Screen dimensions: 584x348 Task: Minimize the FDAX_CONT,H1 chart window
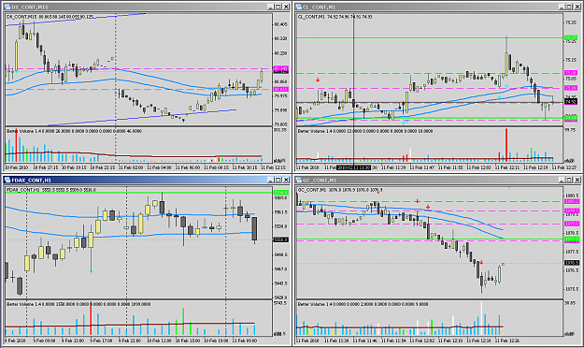[270, 180]
